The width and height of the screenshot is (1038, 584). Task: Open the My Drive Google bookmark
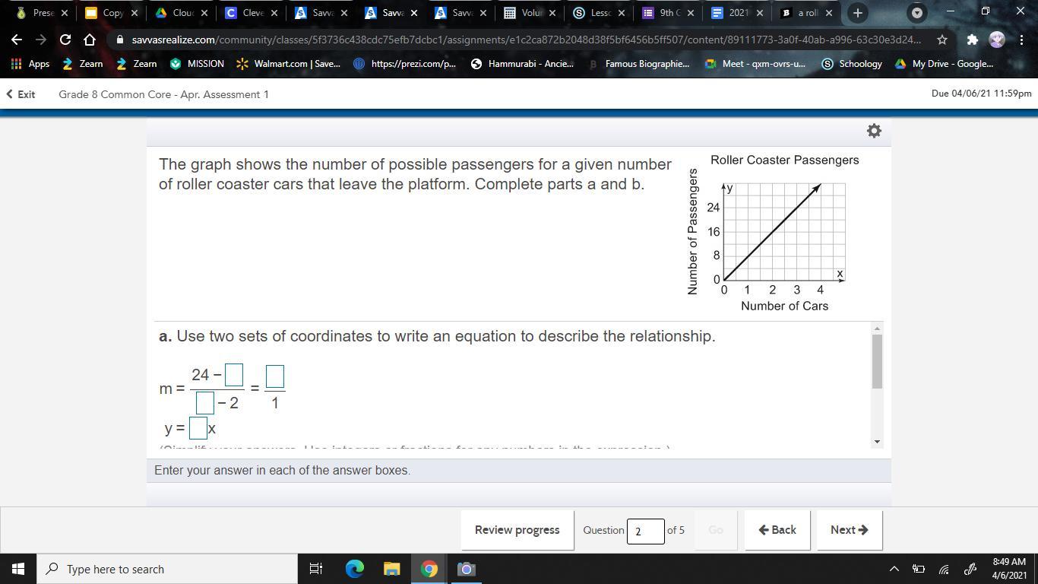(945, 64)
